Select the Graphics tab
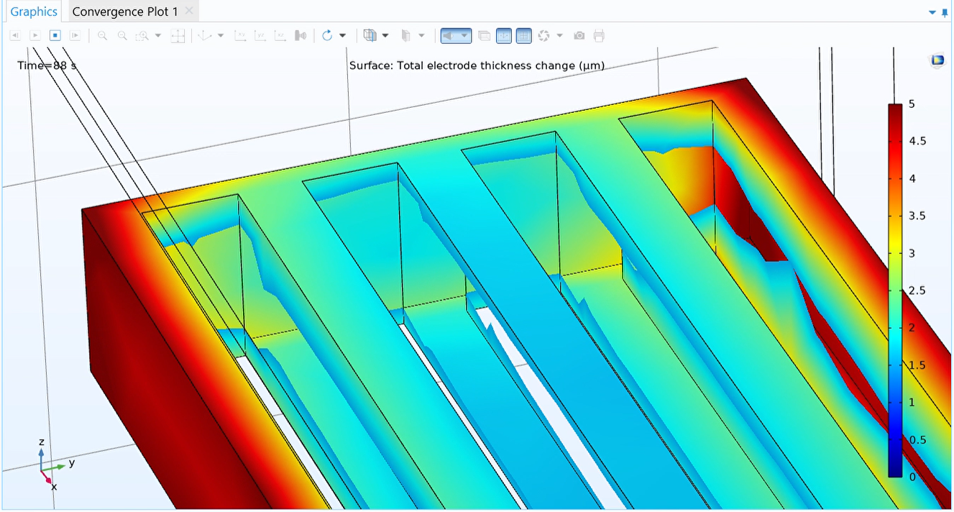The width and height of the screenshot is (954, 512). click(33, 11)
